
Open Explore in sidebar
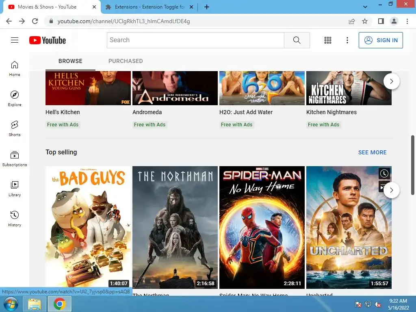[x=15, y=99]
